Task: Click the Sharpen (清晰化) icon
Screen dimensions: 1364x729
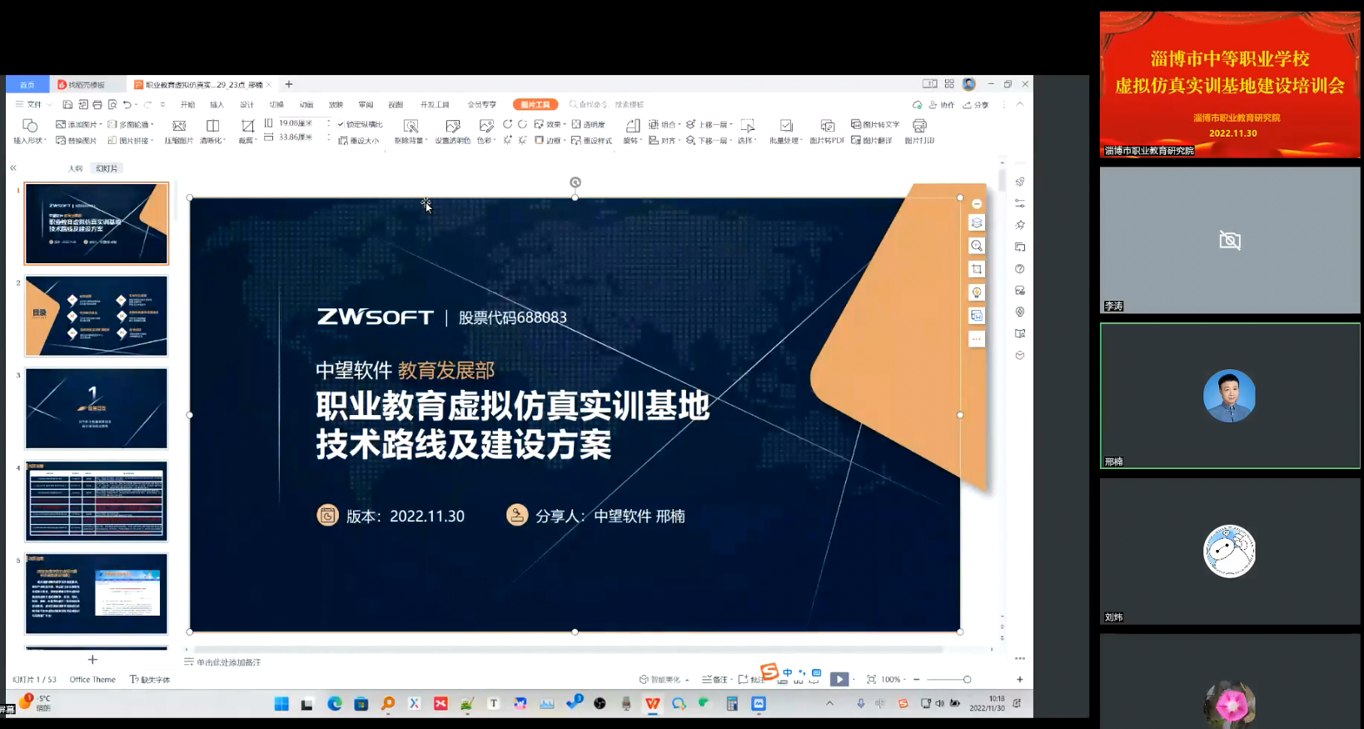Action: point(212,125)
